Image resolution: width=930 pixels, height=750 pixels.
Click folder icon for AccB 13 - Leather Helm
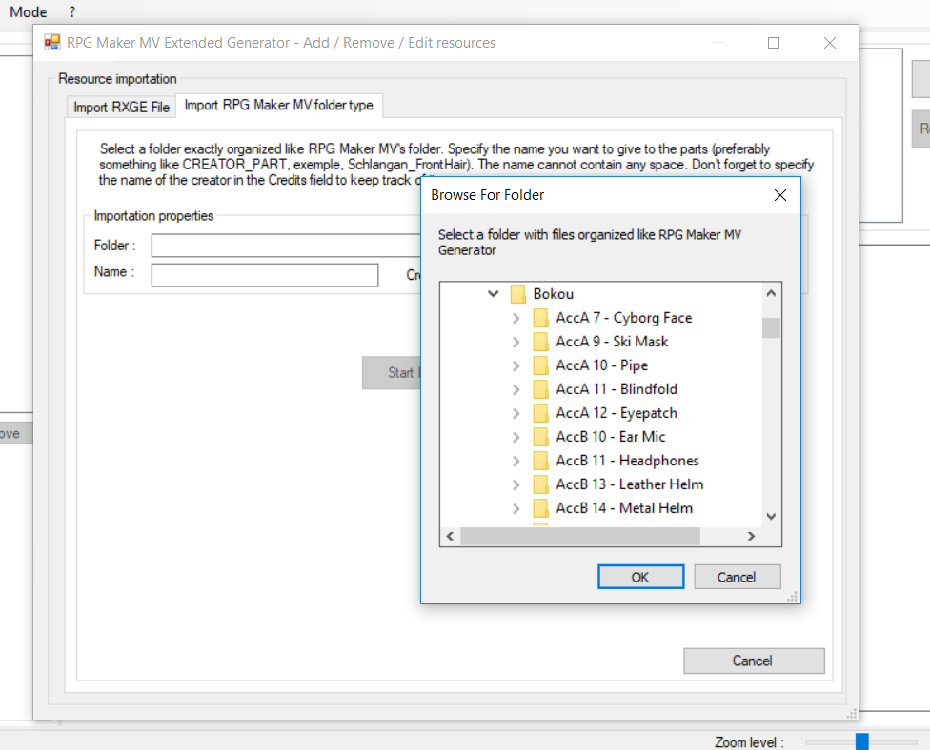click(x=540, y=484)
